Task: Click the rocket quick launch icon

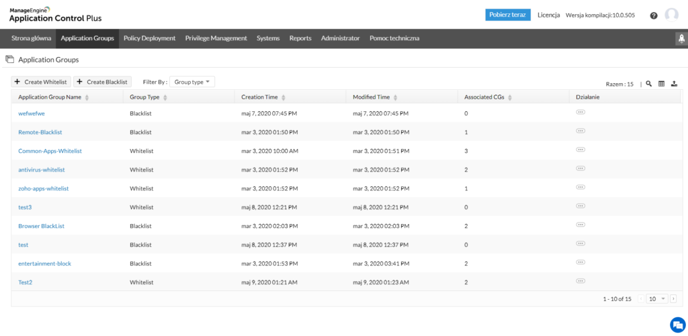Action: (680, 39)
